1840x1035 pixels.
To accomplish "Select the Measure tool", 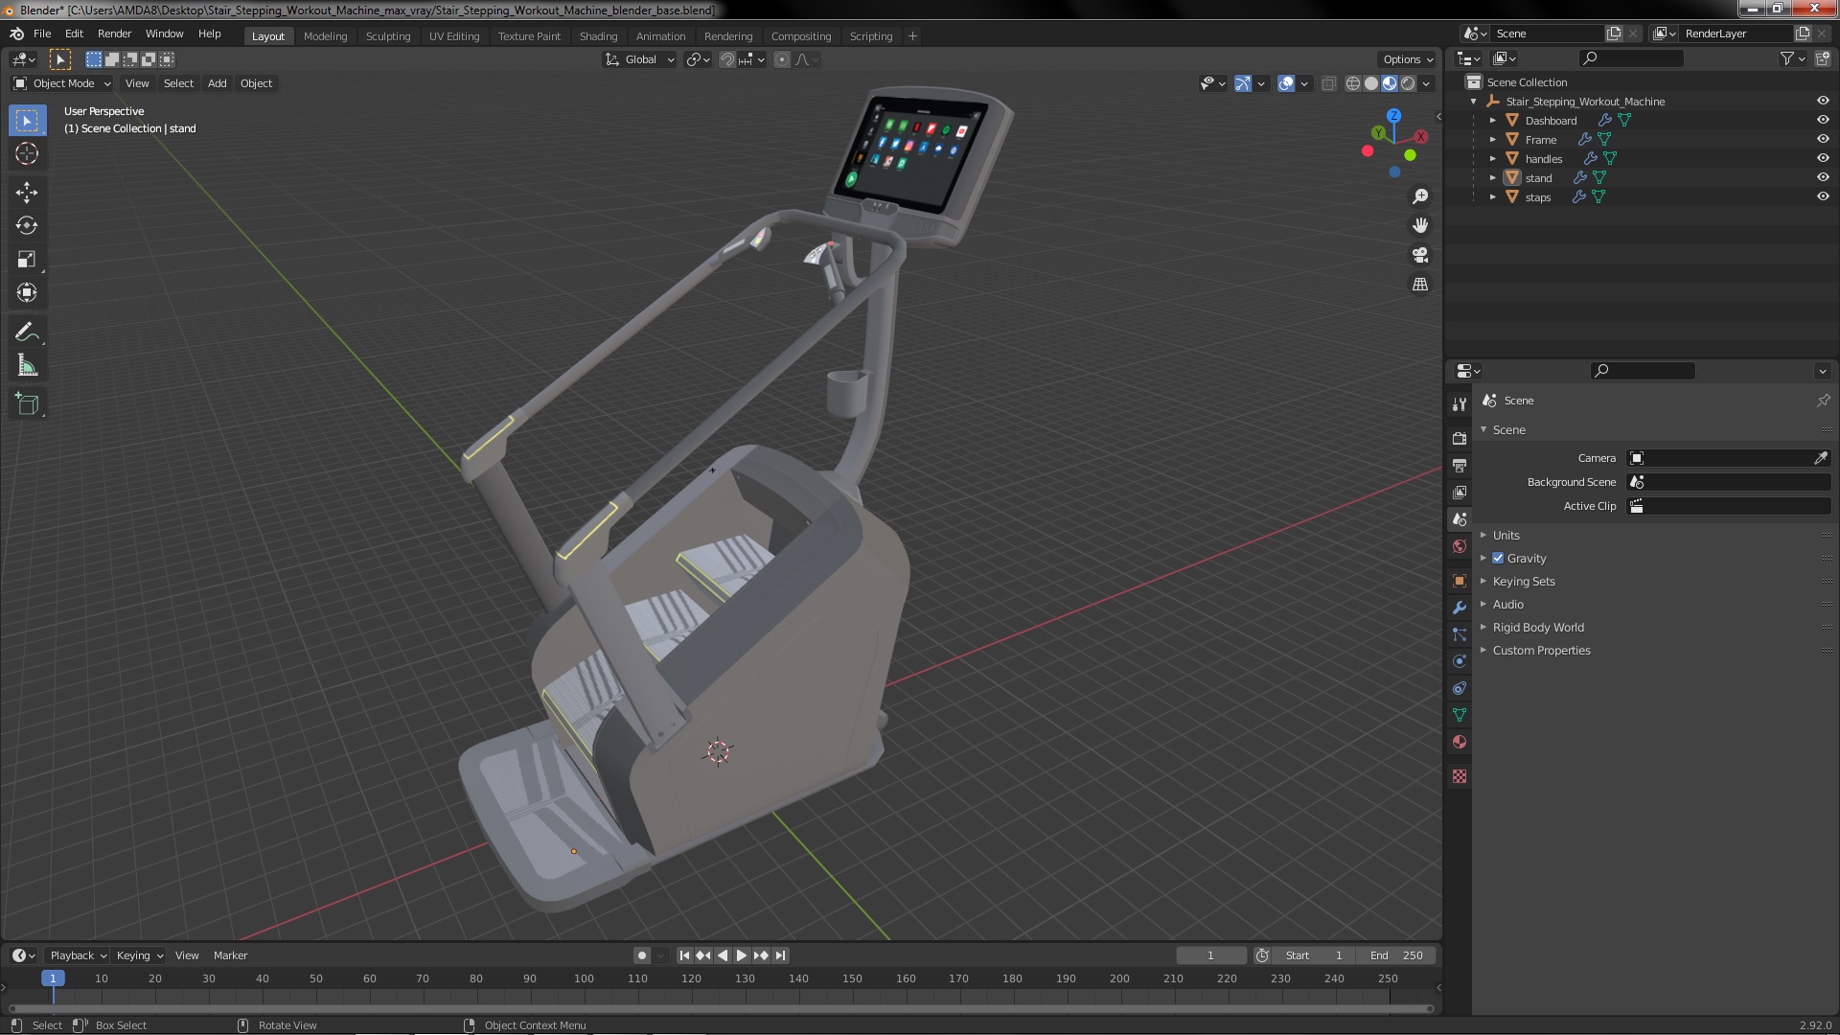I will coord(27,366).
